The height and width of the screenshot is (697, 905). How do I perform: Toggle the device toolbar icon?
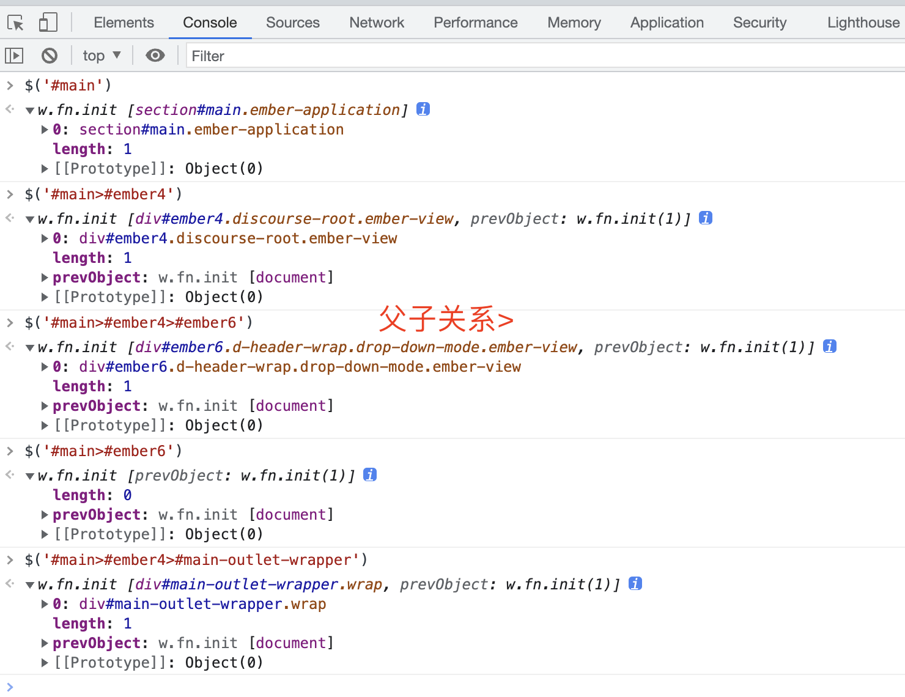(x=48, y=23)
